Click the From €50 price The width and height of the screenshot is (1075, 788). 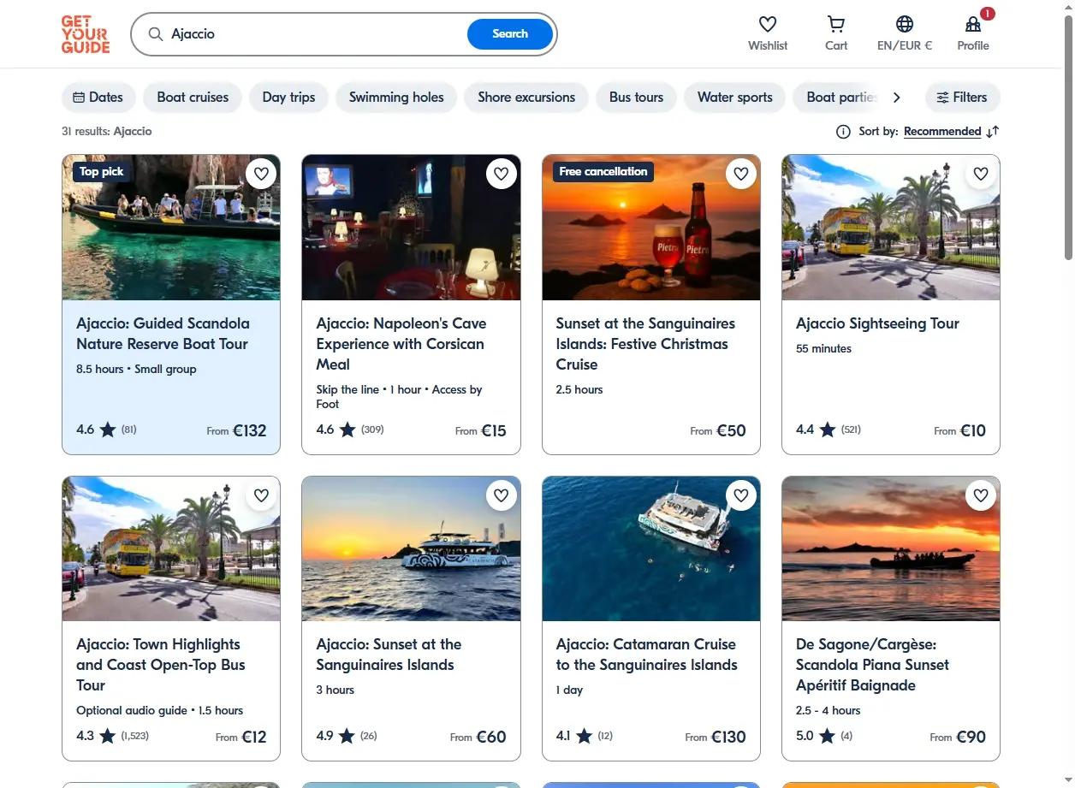tap(718, 430)
